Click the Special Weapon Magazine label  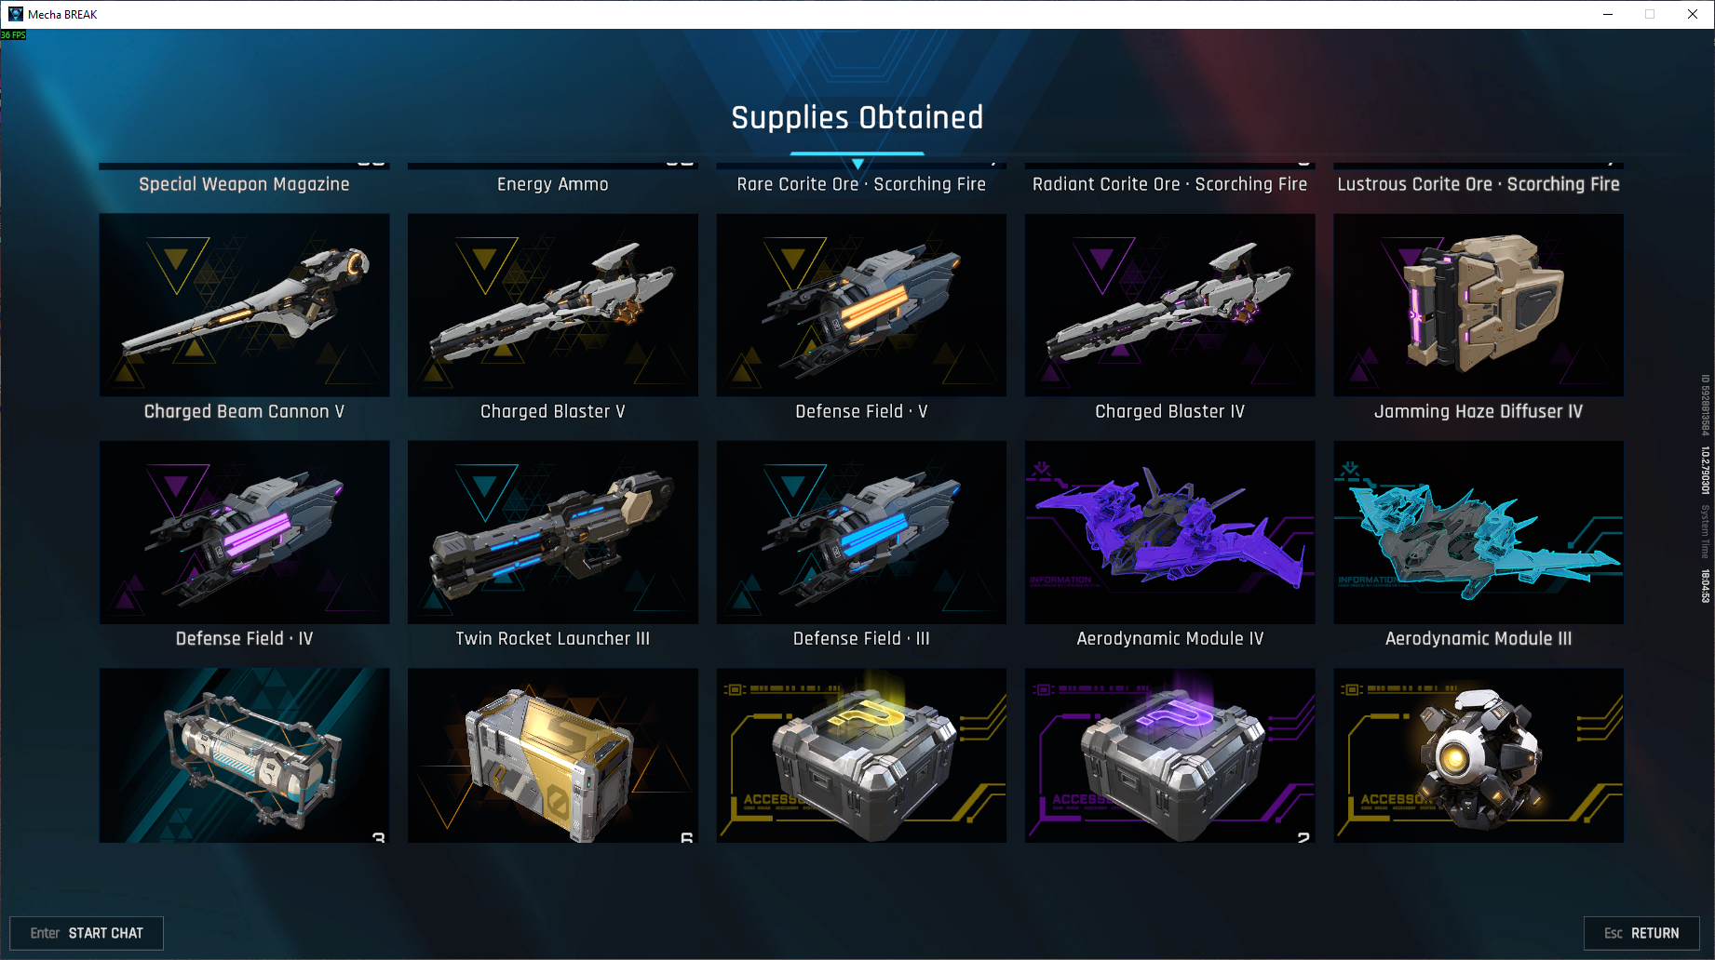coord(244,184)
